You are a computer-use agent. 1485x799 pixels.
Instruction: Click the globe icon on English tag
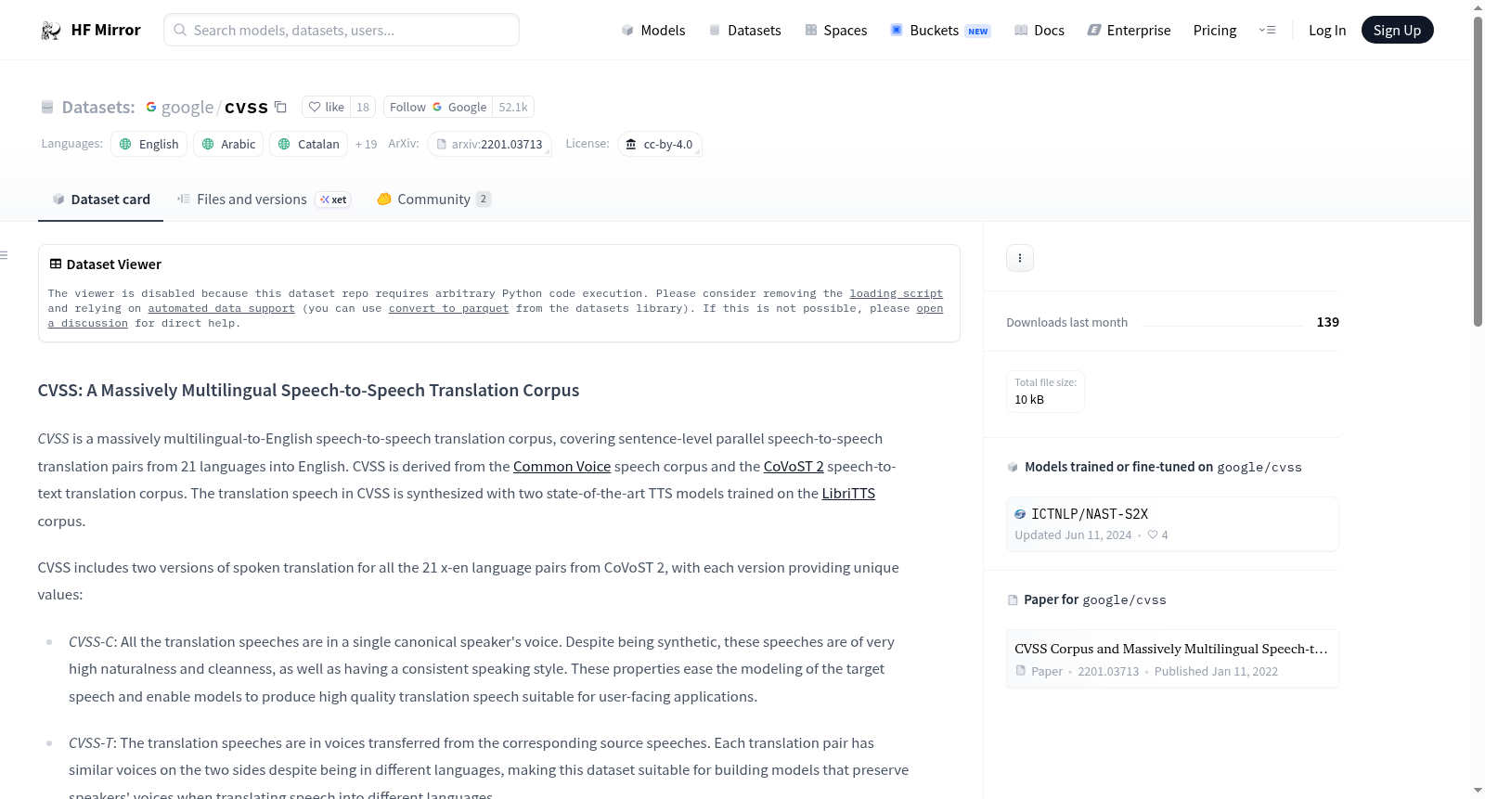pyautogui.click(x=125, y=144)
